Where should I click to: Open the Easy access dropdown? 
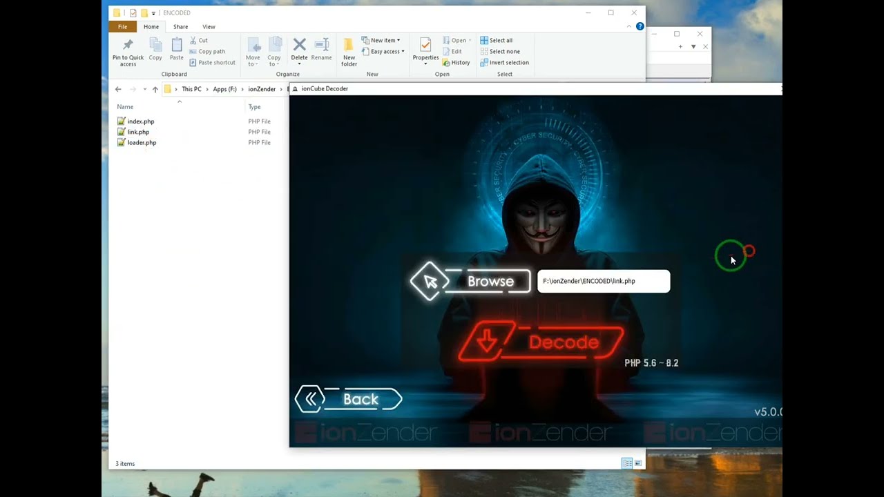pos(383,52)
